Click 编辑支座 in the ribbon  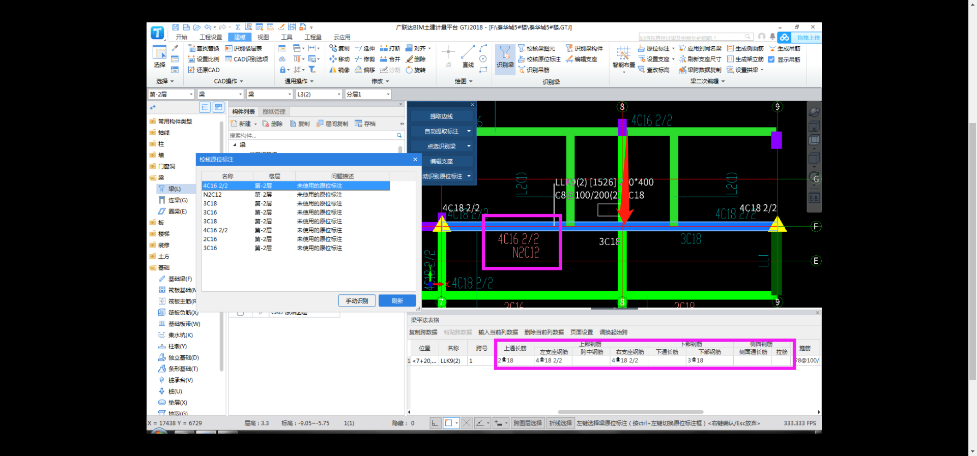(582, 59)
